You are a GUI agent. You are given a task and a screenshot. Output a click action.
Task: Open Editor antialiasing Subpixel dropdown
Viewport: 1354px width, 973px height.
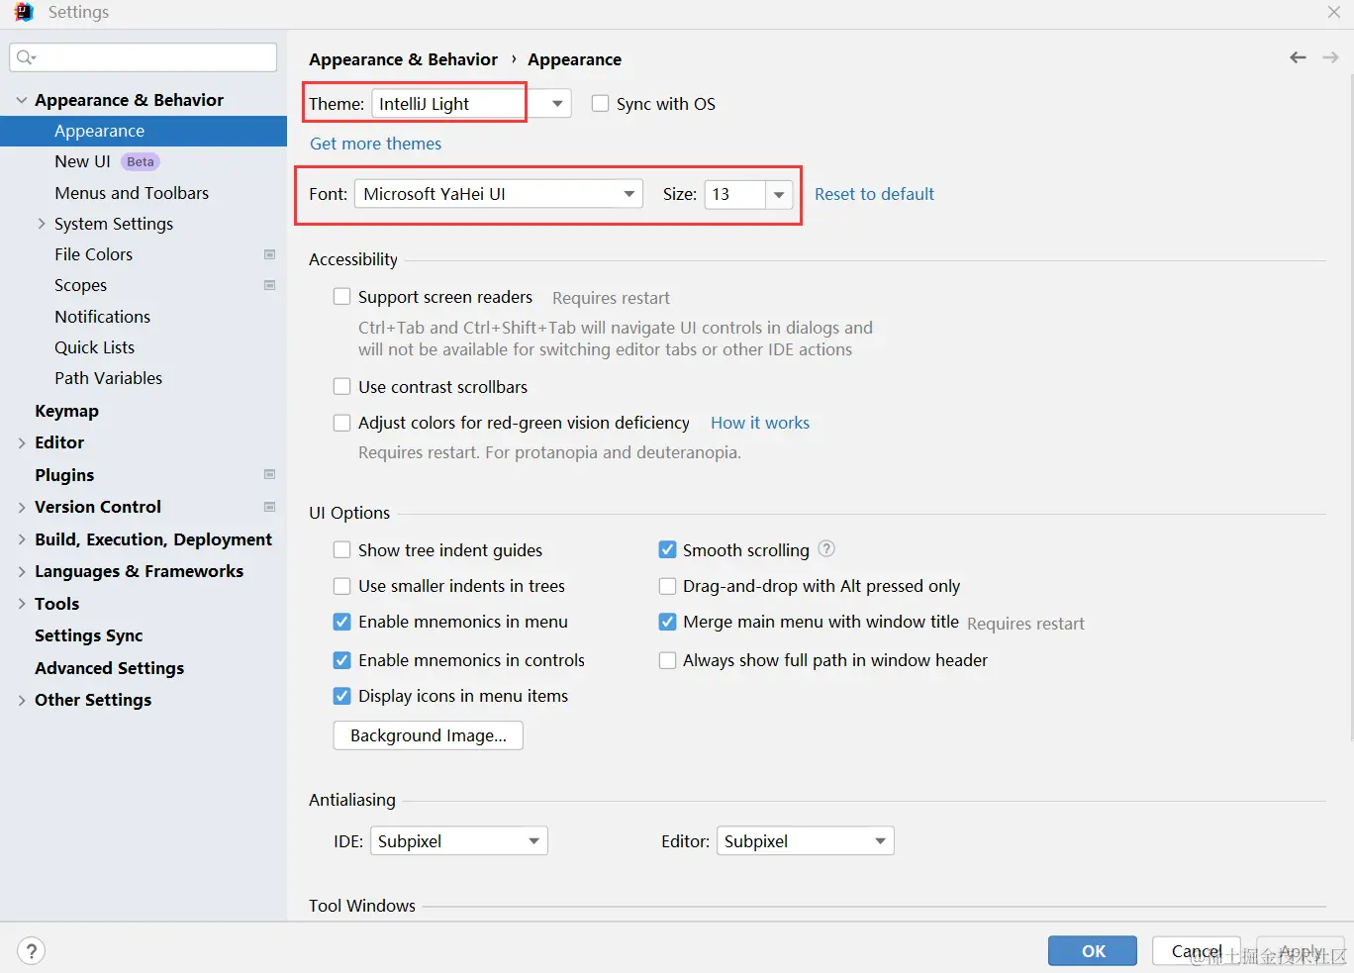point(806,841)
